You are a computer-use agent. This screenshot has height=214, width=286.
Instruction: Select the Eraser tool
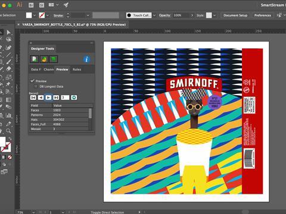point(8,69)
